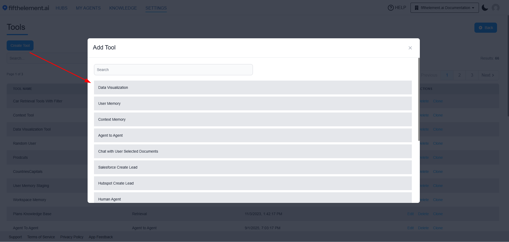This screenshot has width=509, height=242.
Task: Toggle dark mode moon icon
Action: 485,8
